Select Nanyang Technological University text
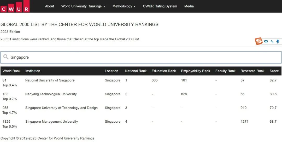This screenshot has height=145, width=282. (51, 94)
